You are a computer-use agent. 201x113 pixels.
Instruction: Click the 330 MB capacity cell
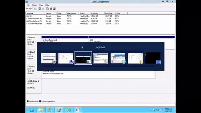(94, 24)
